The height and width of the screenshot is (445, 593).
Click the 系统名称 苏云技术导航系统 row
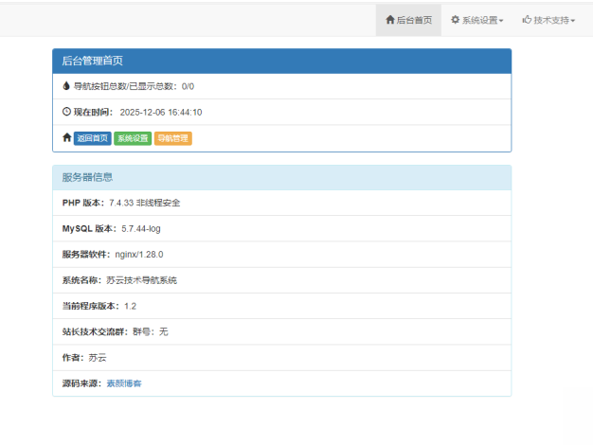[x=281, y=280]
